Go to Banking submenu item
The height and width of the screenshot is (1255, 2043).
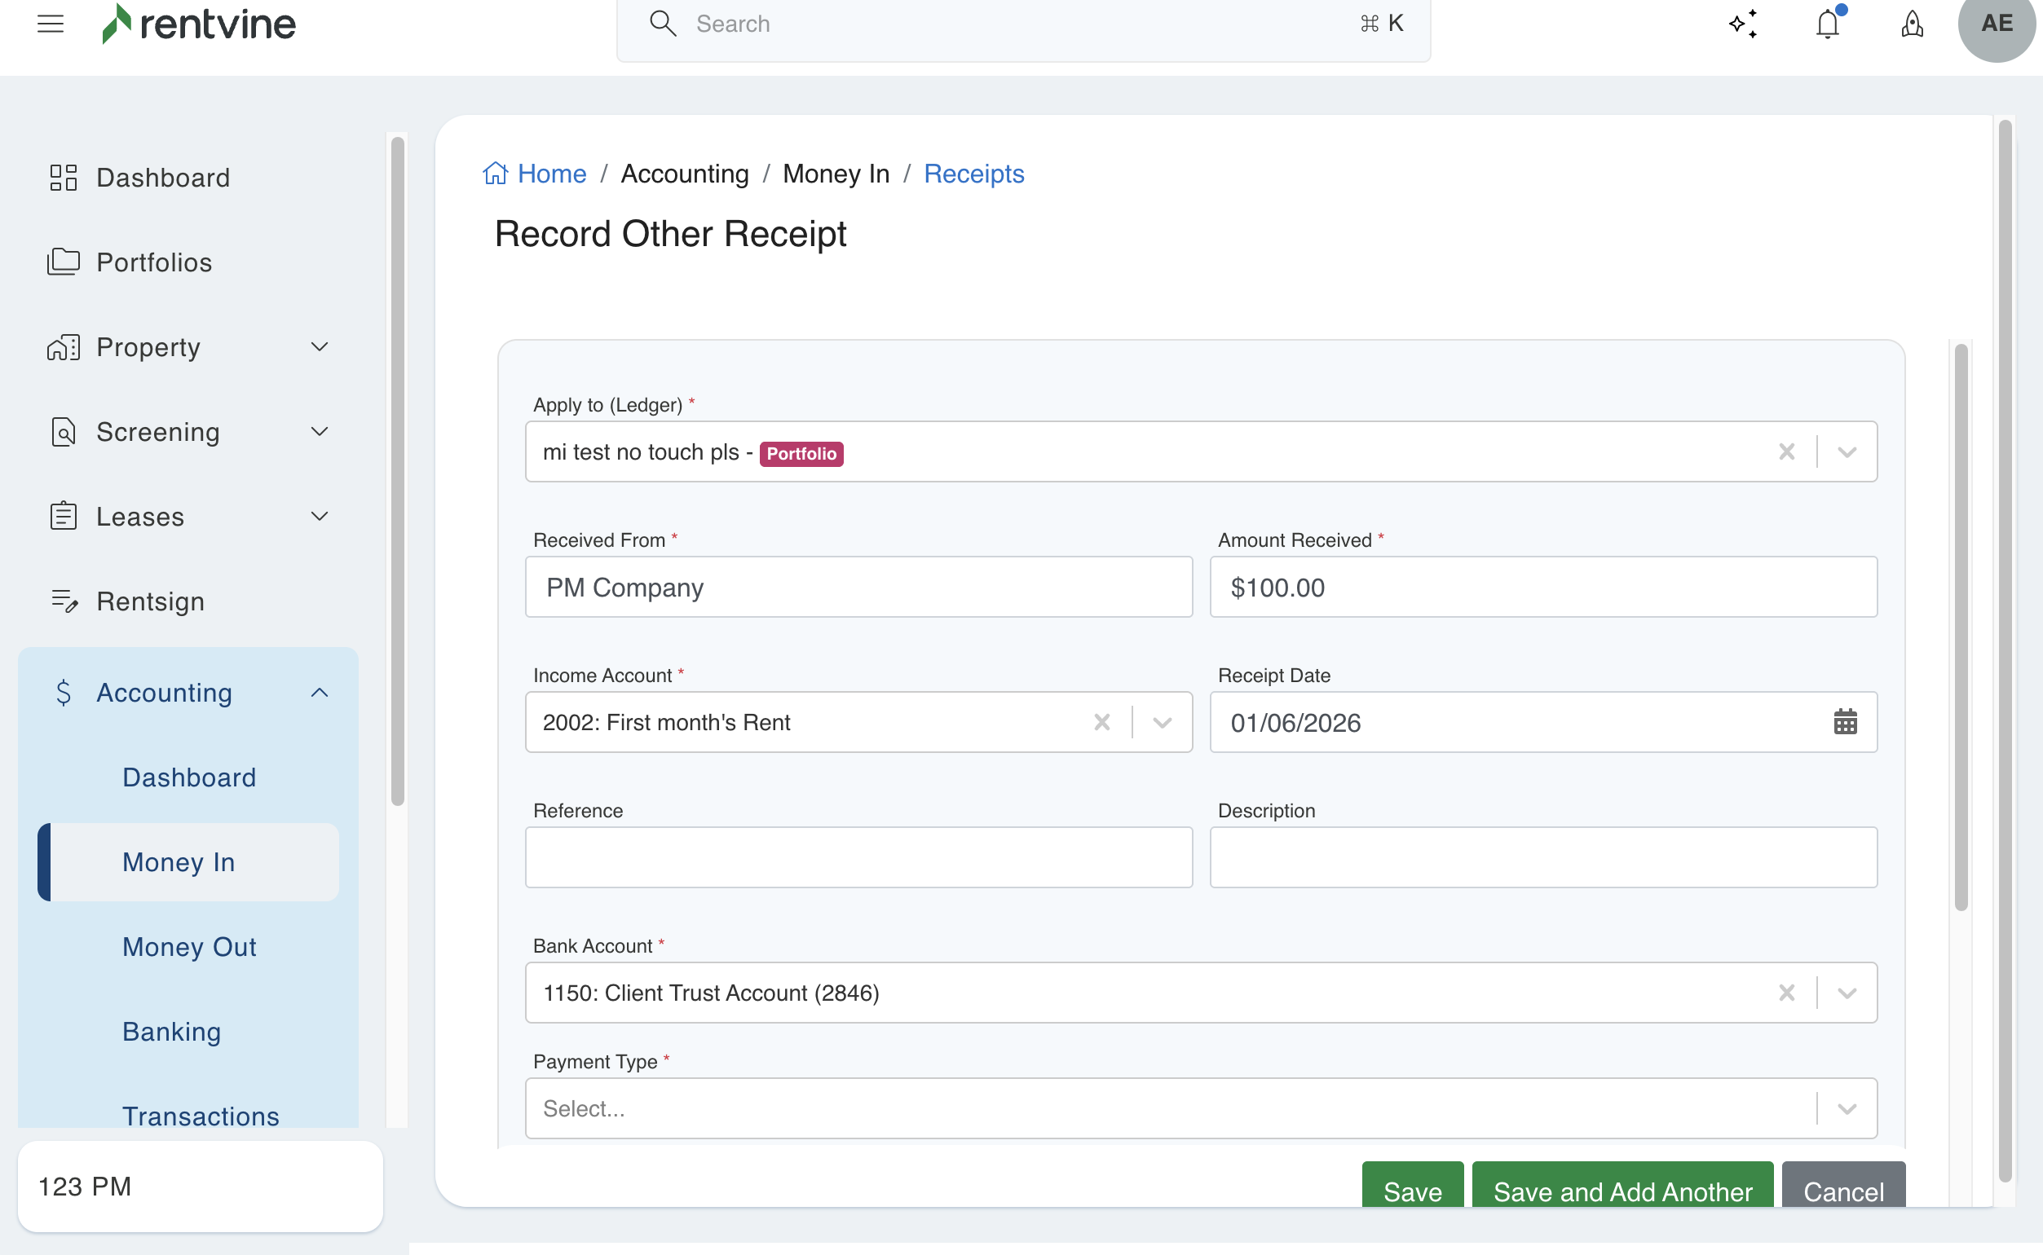pyautogui.click(x=172, y=1032)
